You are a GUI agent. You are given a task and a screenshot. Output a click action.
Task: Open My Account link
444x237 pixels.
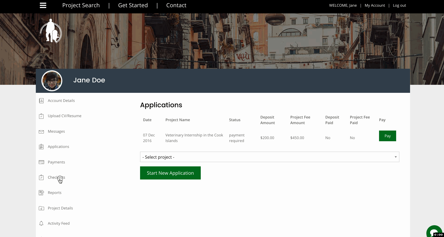tap(375, 5)
